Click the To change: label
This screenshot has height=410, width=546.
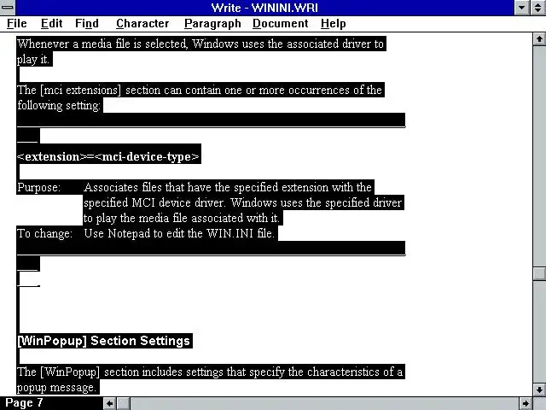tap(44, 233)
